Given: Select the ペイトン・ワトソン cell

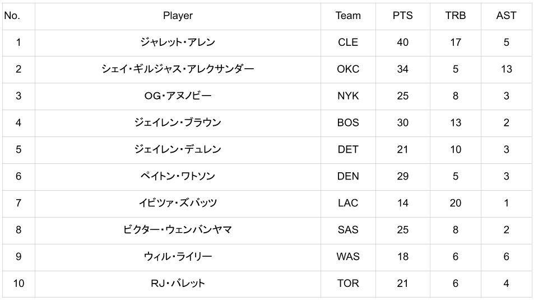Looking at the screenshot, I should click(x=178, y=176).
